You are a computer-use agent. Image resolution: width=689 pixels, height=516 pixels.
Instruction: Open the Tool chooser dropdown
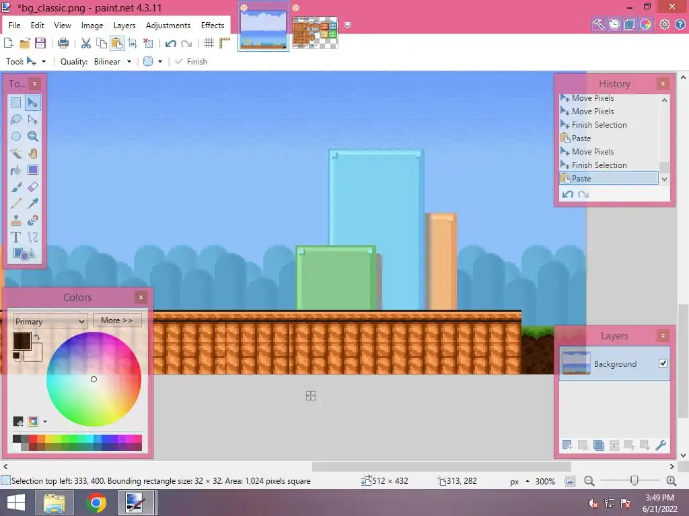point(36,61)
